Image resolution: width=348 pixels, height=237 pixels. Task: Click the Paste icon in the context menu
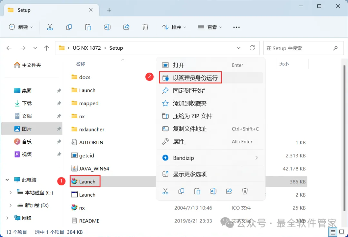click(x=197, y=191)
